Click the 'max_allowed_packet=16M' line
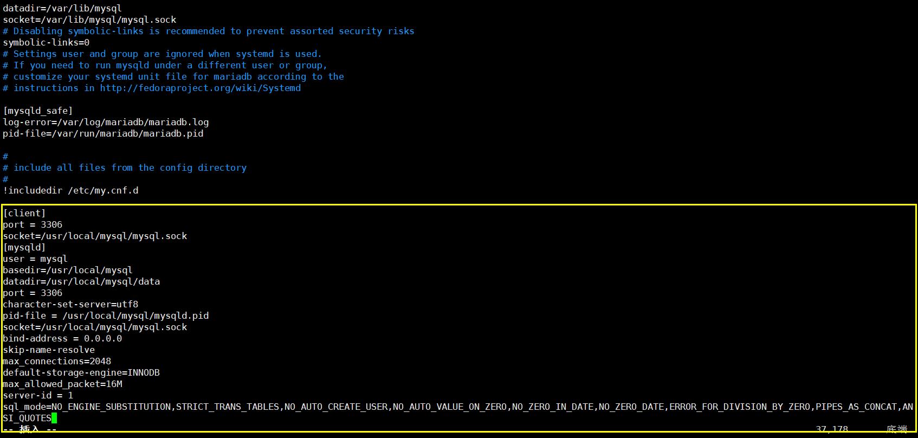Screen dimensions: 918x438 pos(62,384)
